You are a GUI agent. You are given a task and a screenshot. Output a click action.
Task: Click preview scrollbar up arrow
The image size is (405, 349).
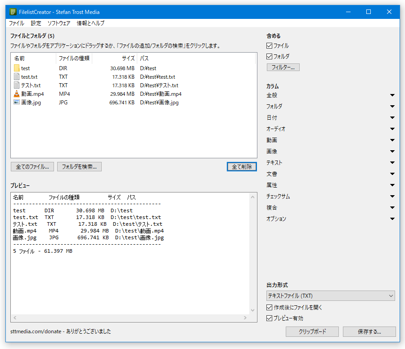(x=252, y=197)
